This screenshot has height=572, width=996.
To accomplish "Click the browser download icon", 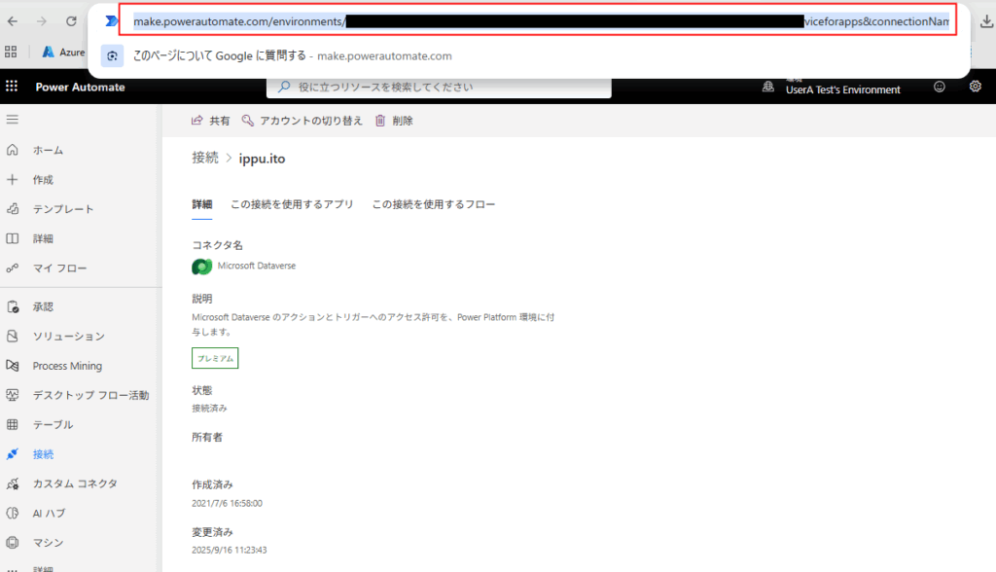I will click(x=986, y=21).
